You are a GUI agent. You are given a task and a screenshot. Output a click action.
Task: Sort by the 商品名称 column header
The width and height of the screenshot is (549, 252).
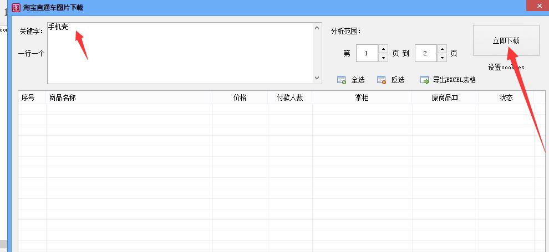point(129,97)
